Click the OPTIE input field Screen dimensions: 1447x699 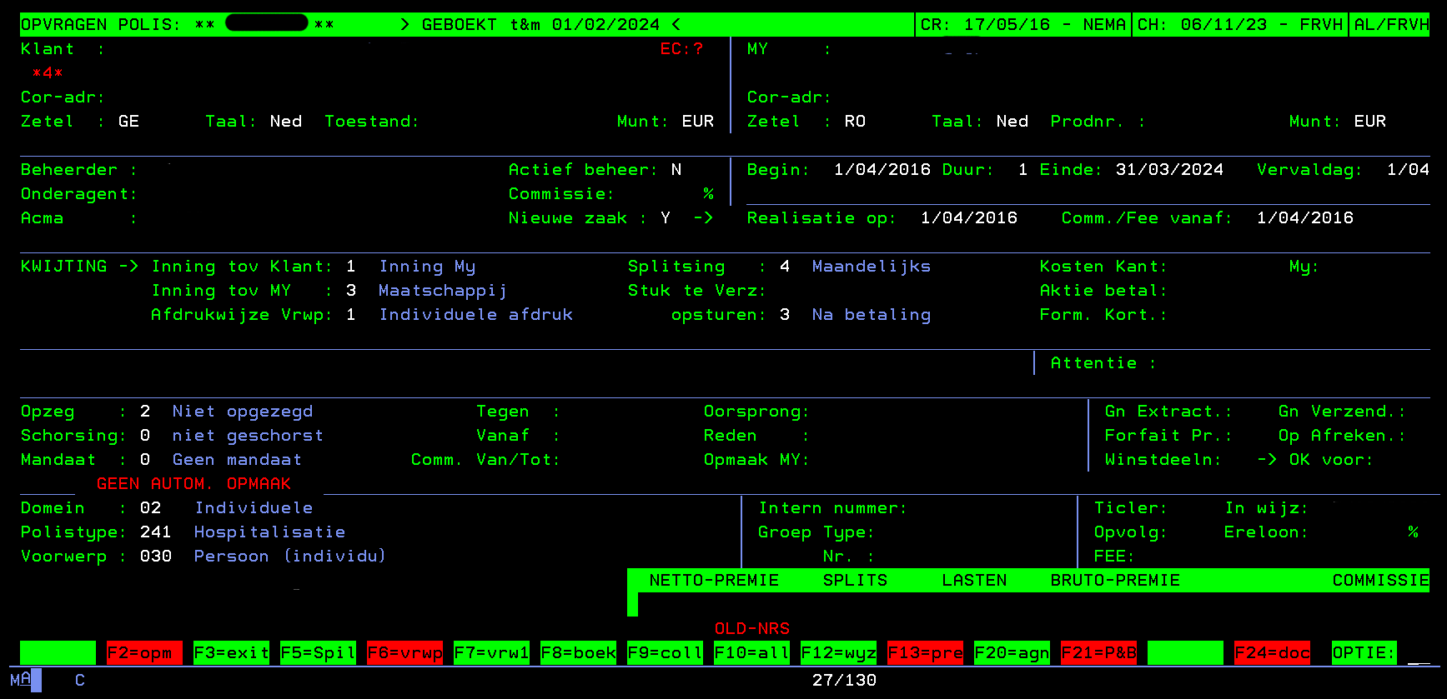[x=1418, y=653]
